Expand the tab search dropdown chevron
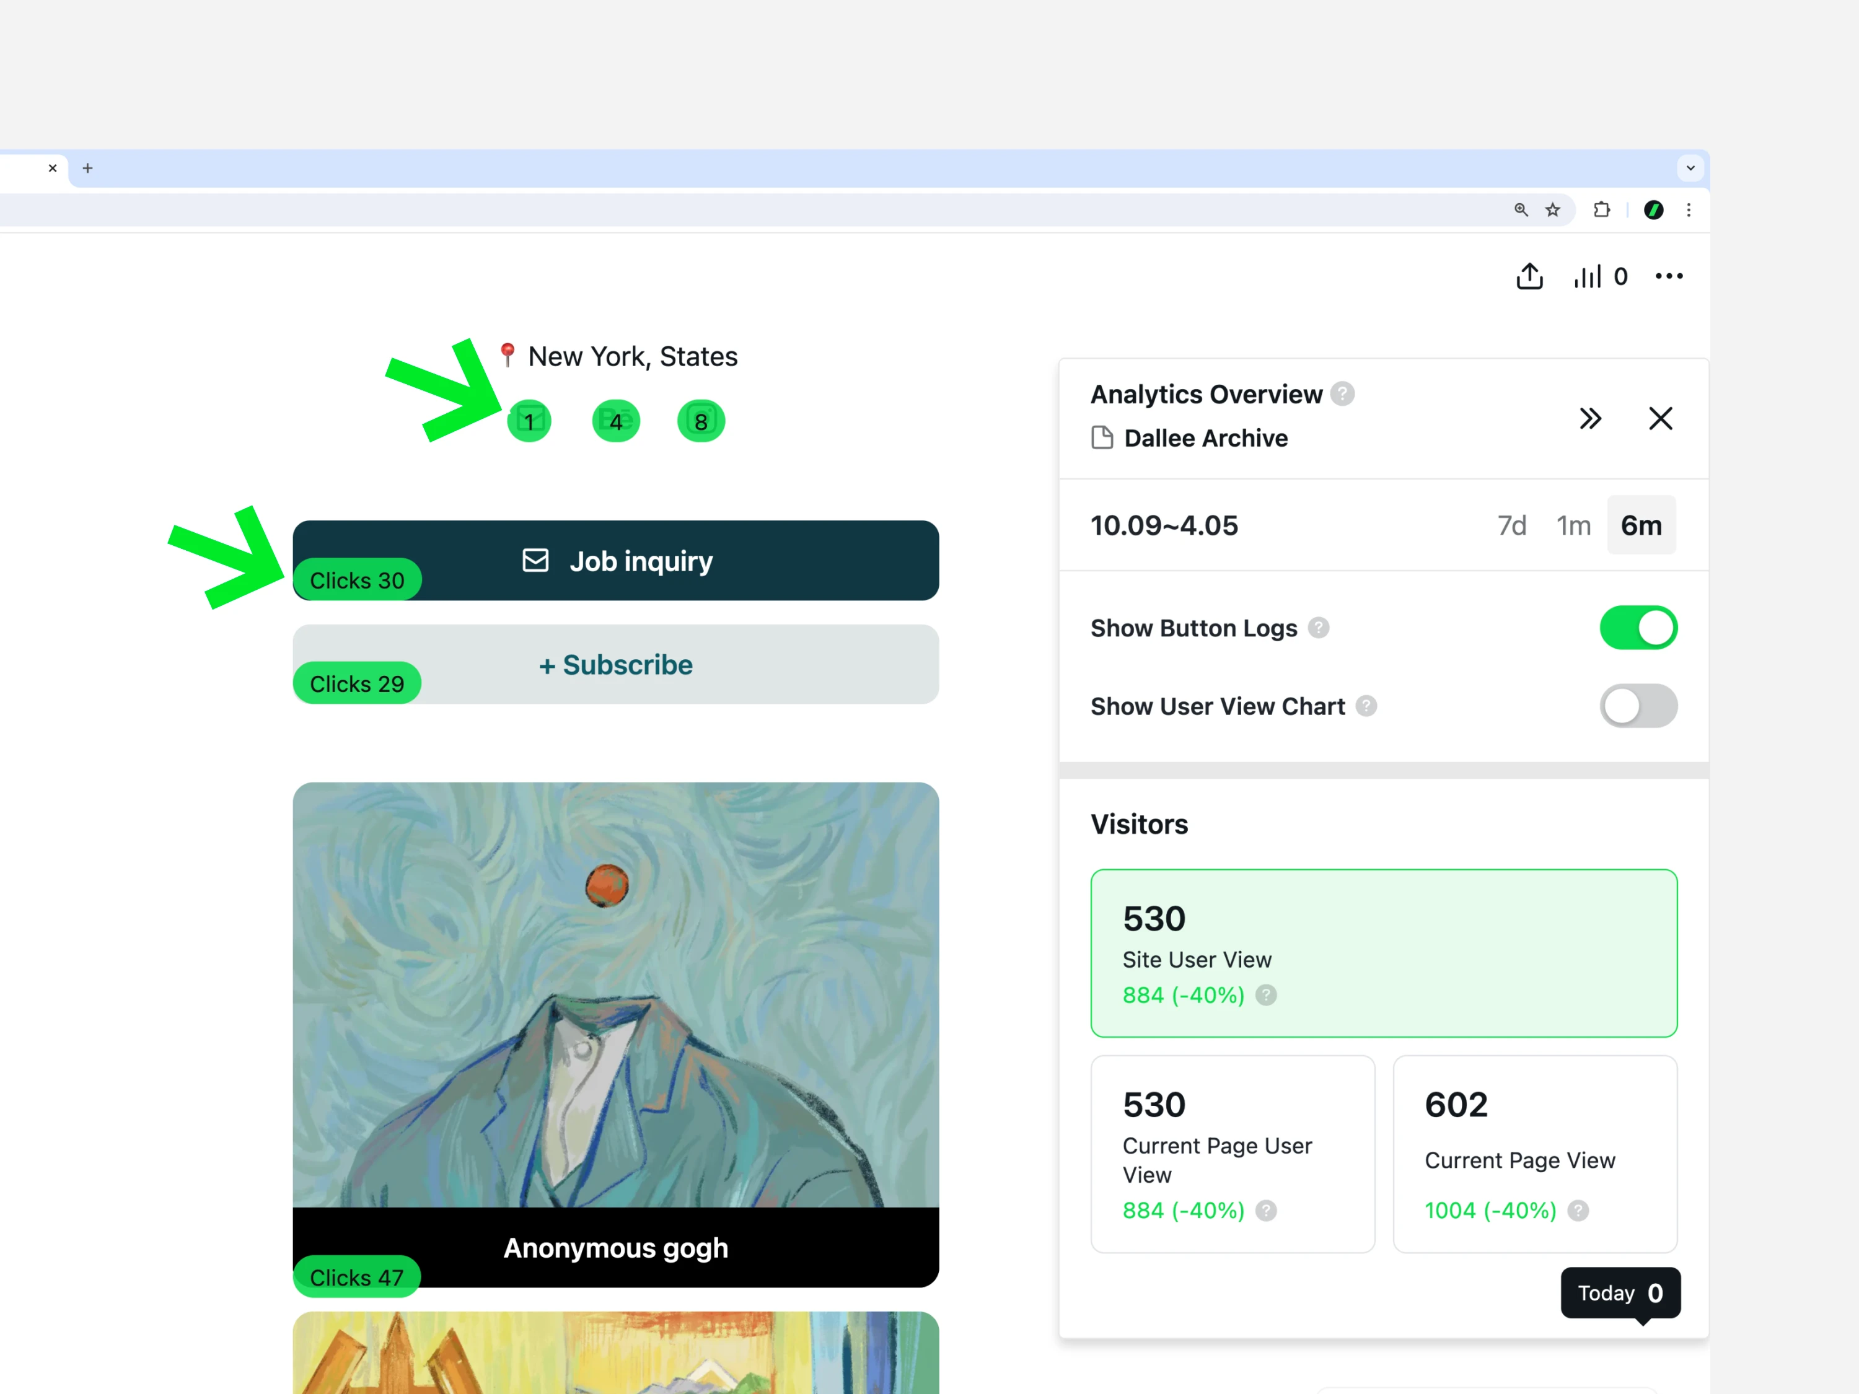This screenshot has height=1394, width=1859. (1690, 168)
